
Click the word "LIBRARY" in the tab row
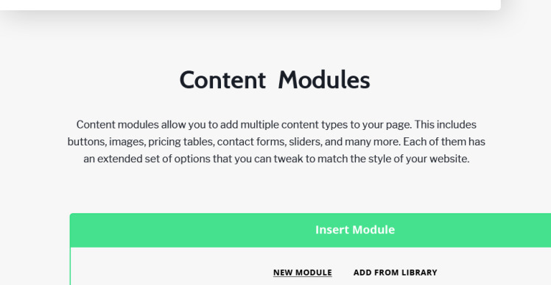(x=419, y=273)
